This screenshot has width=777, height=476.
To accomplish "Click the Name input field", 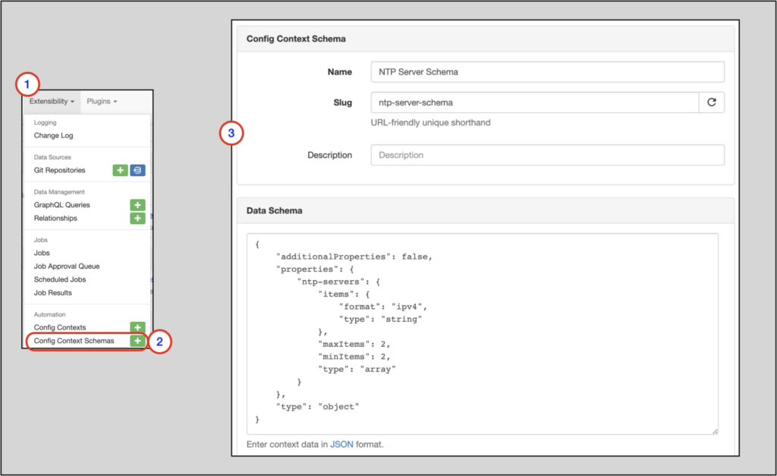I will click(x=548, y=72).
